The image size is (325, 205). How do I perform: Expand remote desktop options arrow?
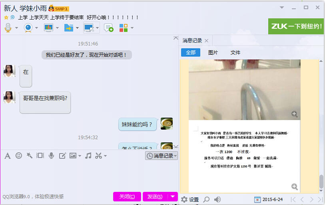(97, 28)
